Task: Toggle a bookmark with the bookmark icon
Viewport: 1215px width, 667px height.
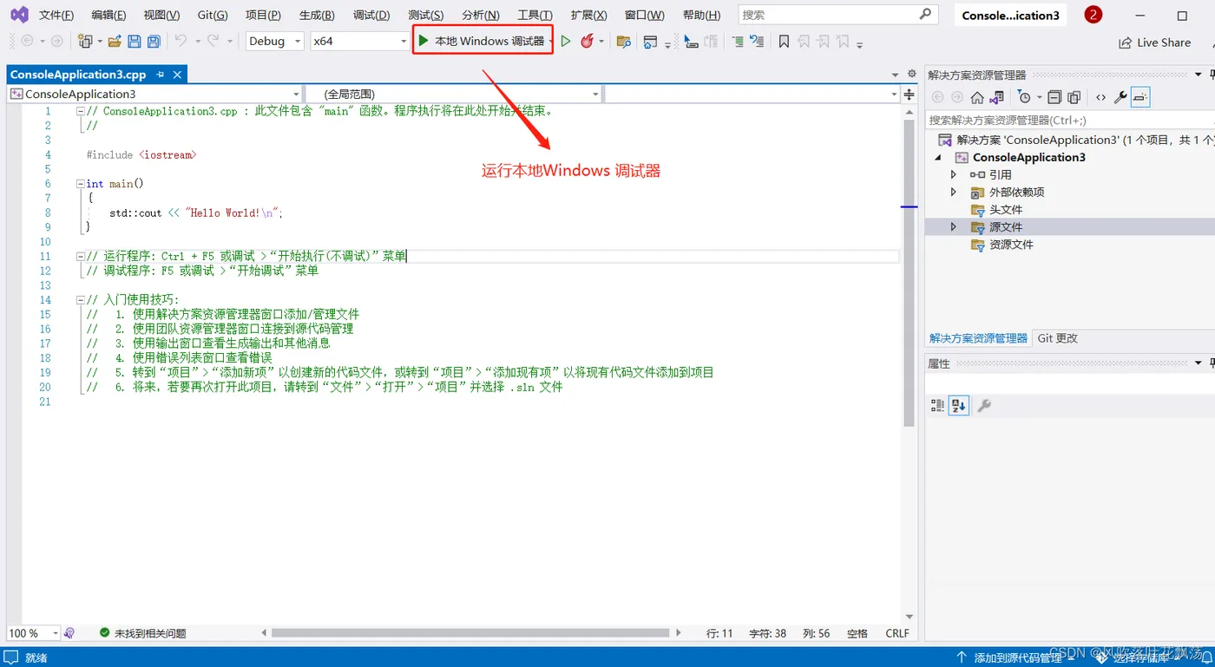Action: 784,41
